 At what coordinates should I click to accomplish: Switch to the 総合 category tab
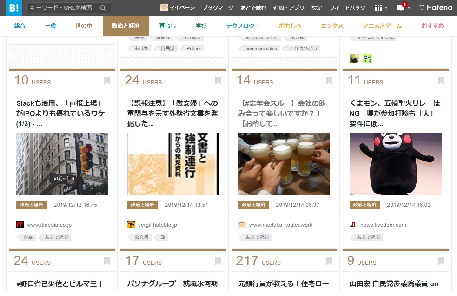tap(20, 26)
